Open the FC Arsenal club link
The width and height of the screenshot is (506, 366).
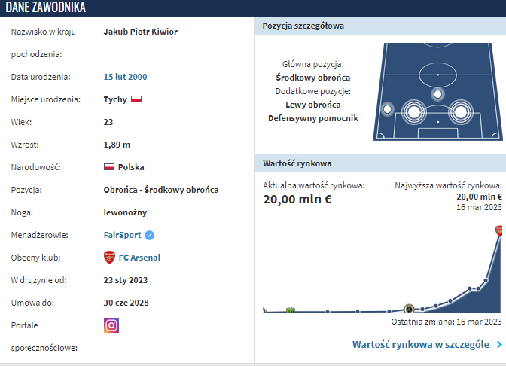pyautogui.click(x=139, y=258)
